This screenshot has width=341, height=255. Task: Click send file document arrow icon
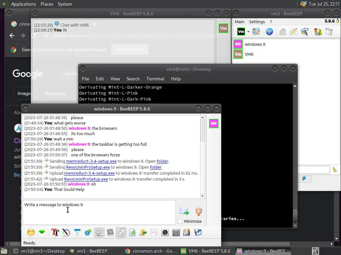click(x=132, y=232)
